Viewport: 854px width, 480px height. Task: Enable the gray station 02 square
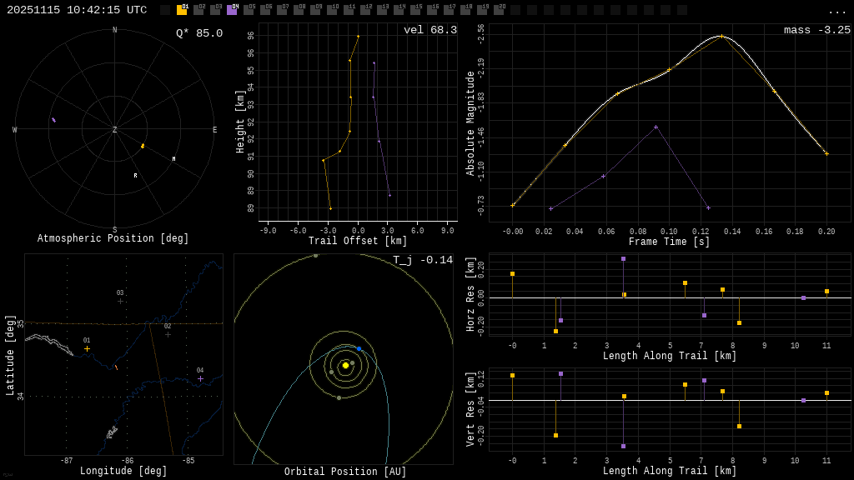(x=198, y=10)
